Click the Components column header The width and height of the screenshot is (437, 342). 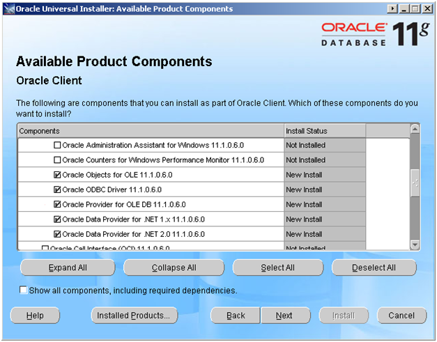pos(151,131)
